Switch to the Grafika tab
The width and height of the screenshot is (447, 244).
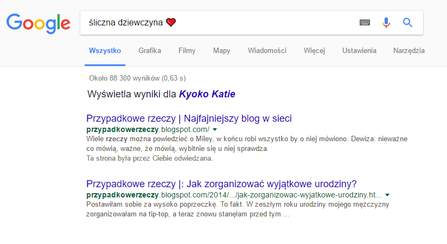click(150, 51)
